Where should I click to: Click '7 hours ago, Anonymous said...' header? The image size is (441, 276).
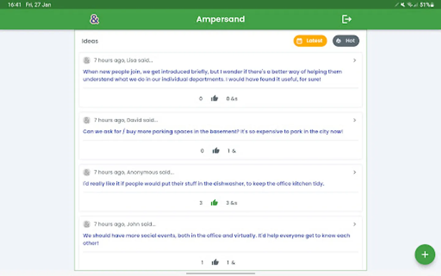tap(134, 172)
